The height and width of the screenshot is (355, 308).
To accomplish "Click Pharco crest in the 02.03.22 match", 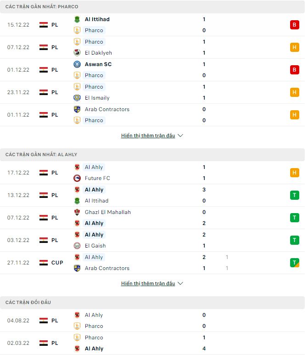I will pyautogui.click(x=77, y=338).
